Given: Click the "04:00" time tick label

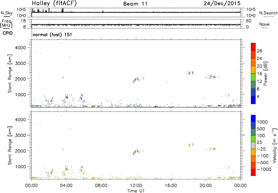Looking at the screenshot, I should pyautogui.click(x=66, y=186).
